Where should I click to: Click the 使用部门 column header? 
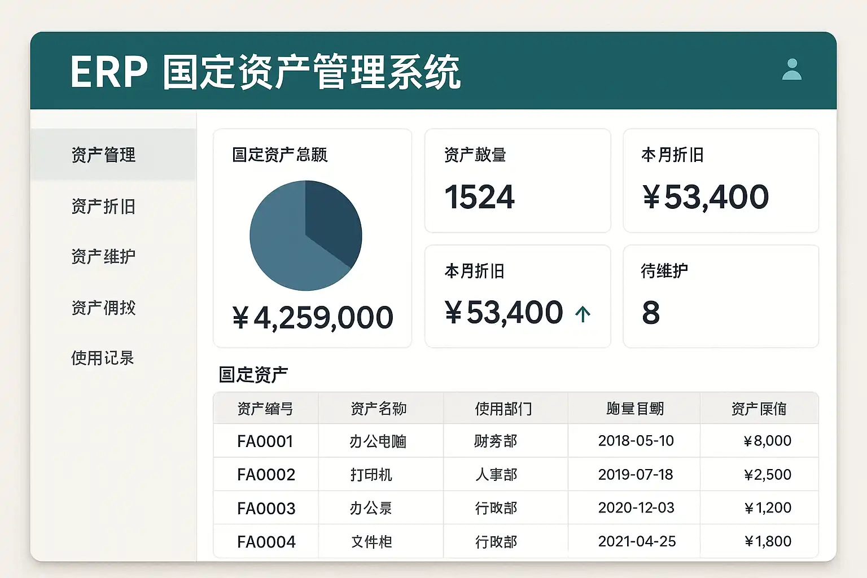point(503,409)
